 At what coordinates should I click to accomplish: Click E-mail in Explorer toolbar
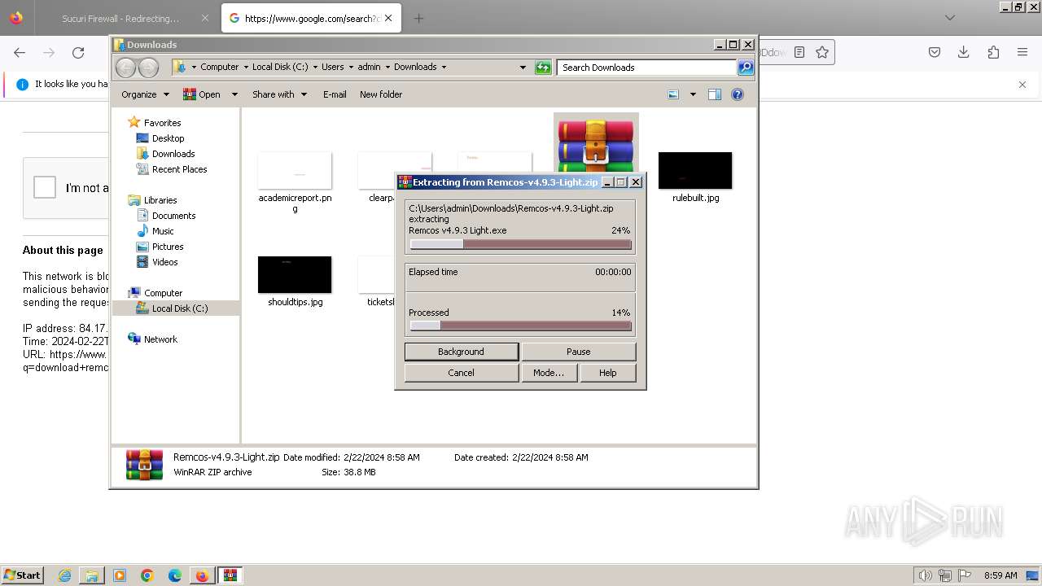tap(335, 94)
